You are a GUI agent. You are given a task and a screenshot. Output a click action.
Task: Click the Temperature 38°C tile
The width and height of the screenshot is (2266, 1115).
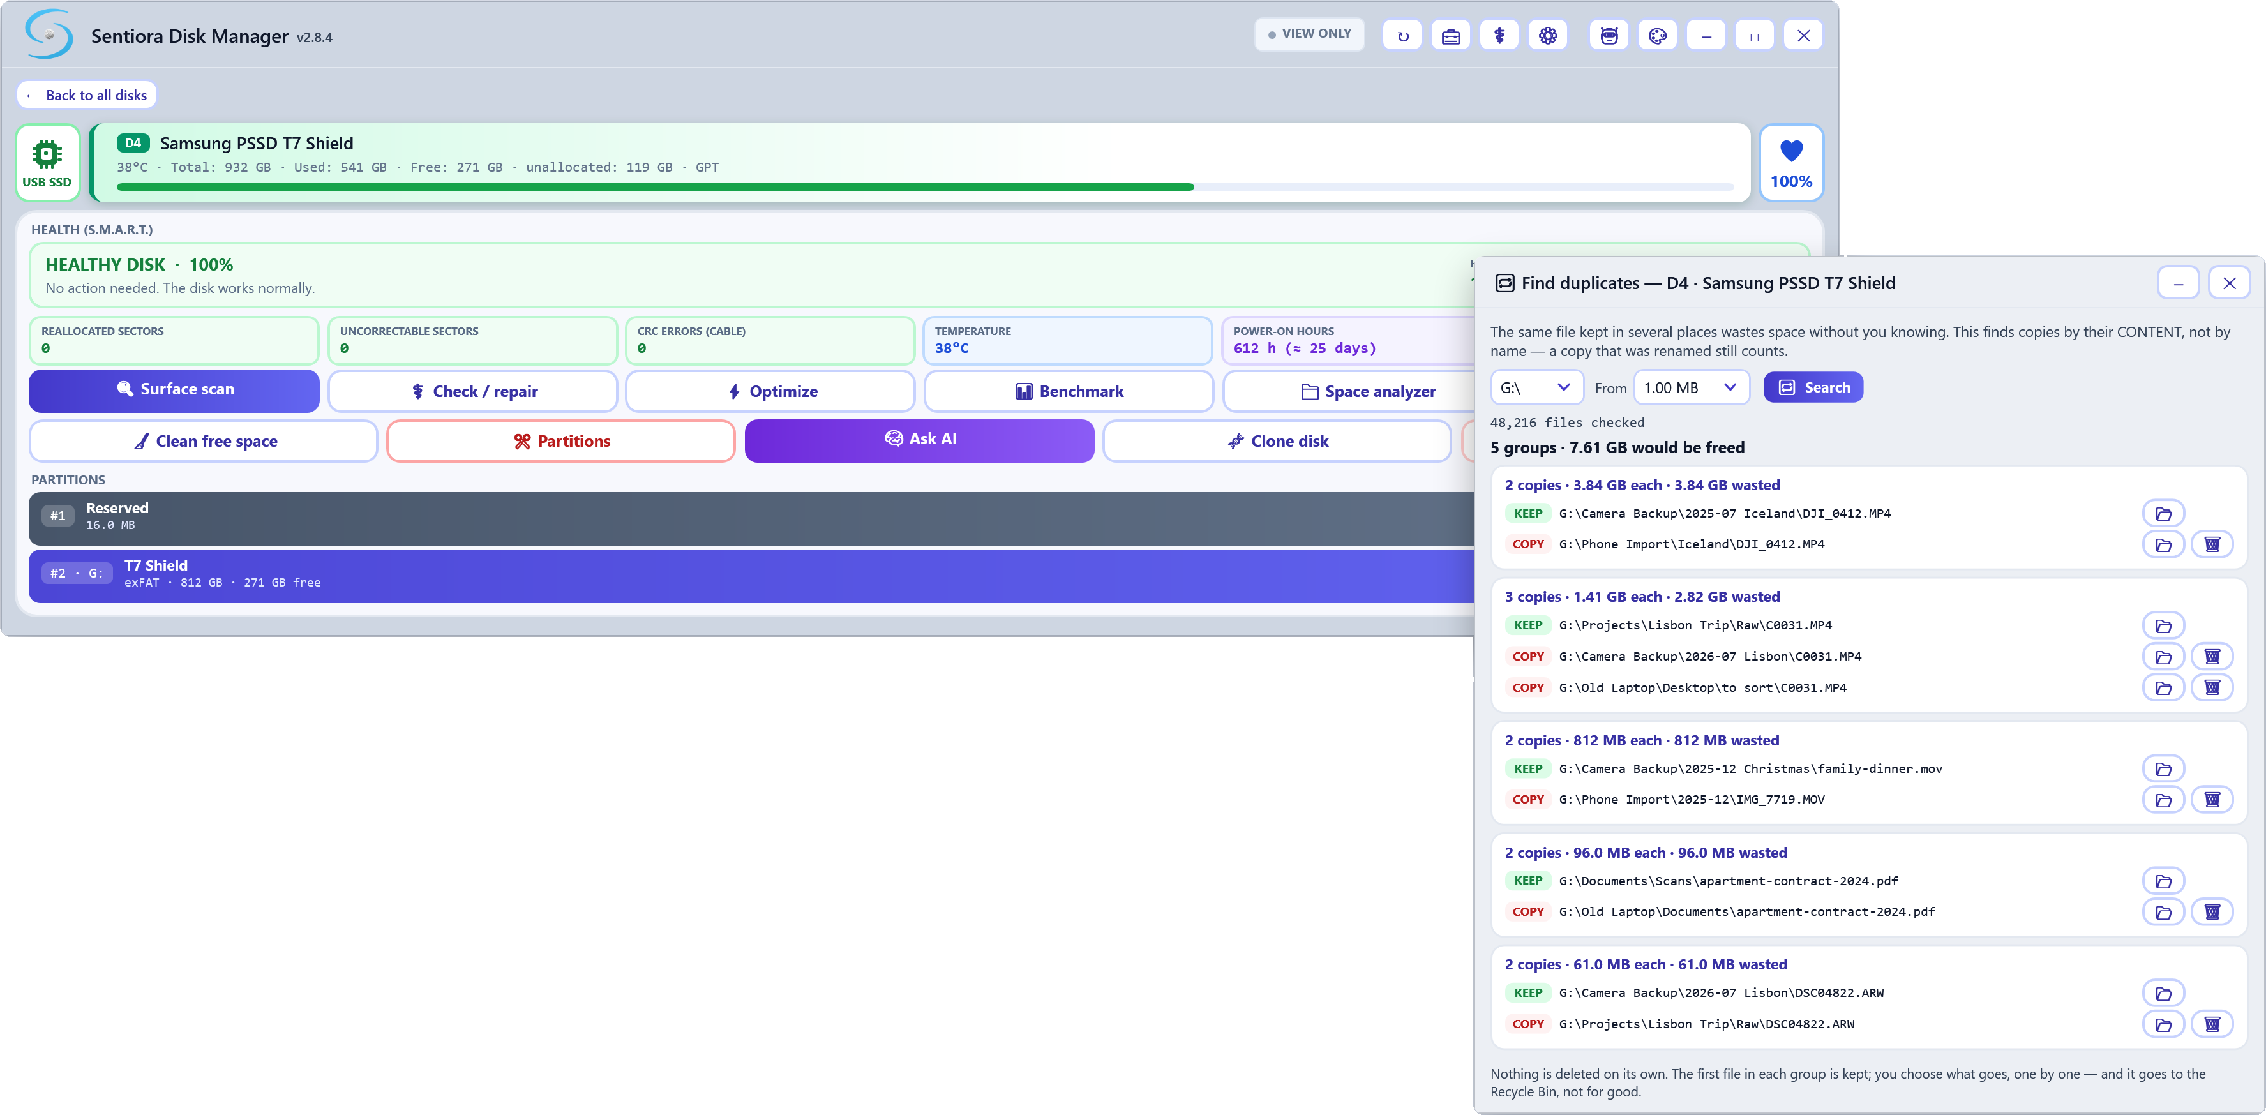1068,340
